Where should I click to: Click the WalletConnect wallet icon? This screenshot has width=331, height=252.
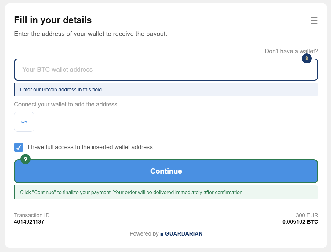coord(24,122)
